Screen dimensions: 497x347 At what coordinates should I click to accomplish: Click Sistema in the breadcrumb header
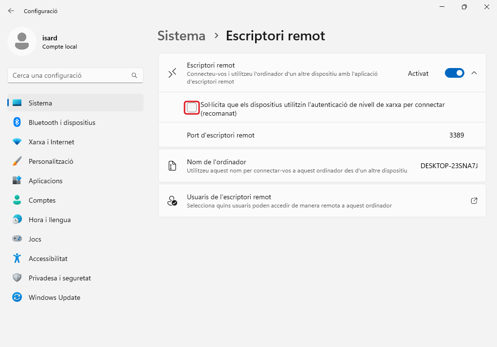pyautogui.click(x=181, y=36)
